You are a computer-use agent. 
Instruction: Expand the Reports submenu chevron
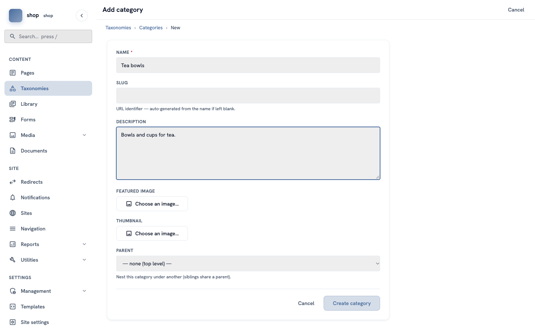tap(84, 244)
